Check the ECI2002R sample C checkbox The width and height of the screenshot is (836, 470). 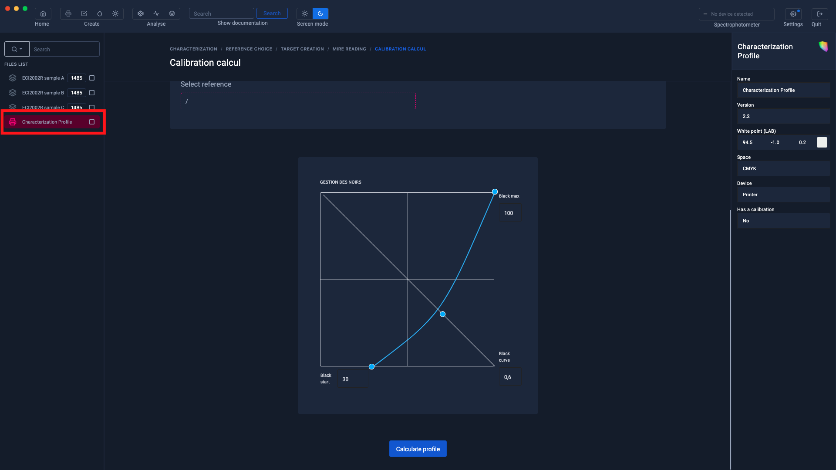(92, 107)
